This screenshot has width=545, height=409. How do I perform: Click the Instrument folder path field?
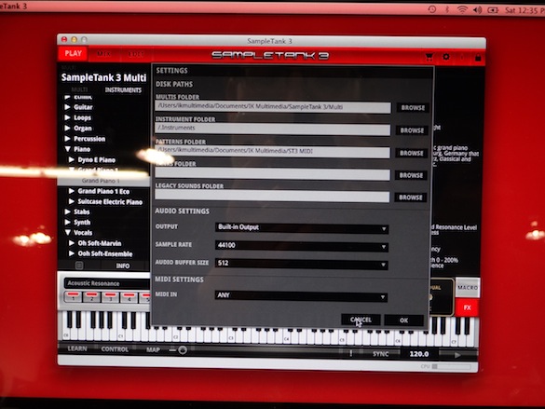coord(272,130)
